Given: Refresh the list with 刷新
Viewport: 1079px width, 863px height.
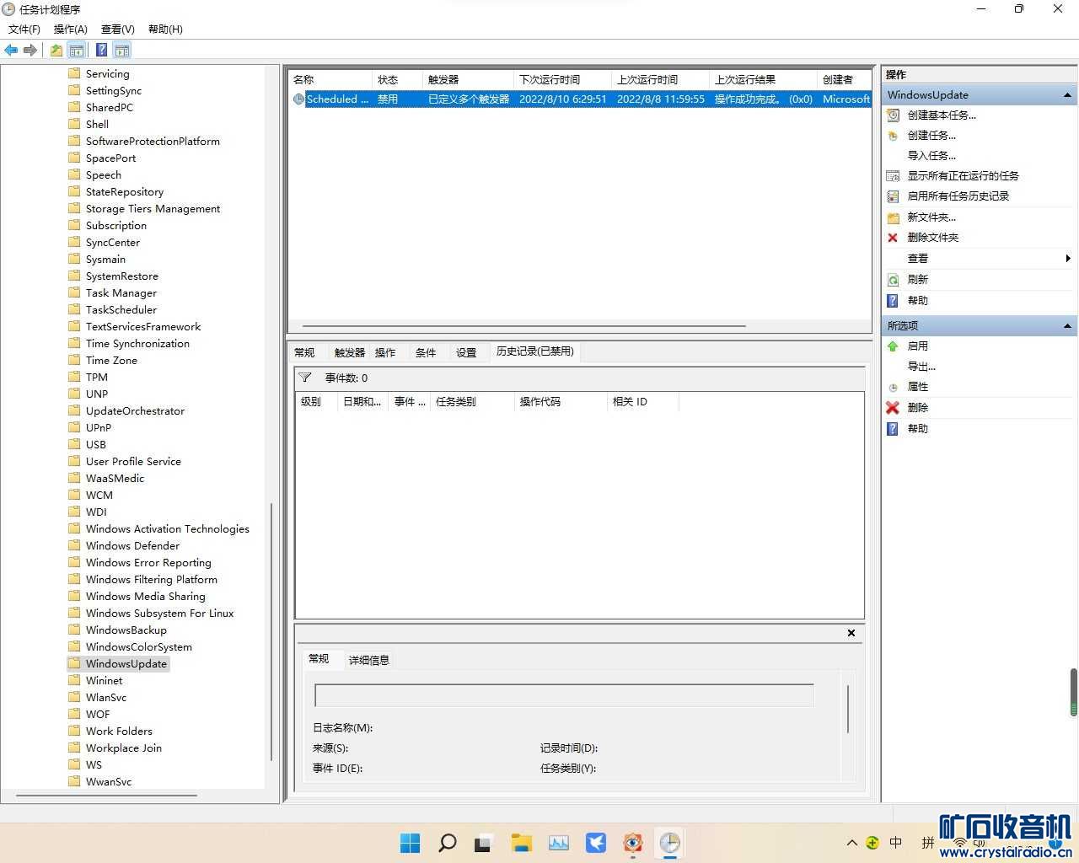Looking at the screenshot, I should click(917, 279).
